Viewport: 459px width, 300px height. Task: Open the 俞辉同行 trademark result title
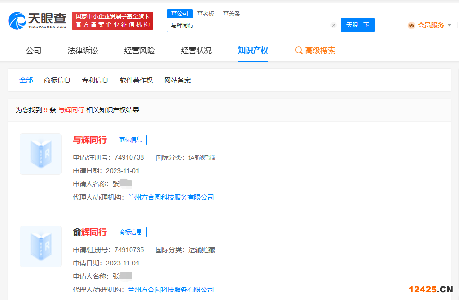pyautogui.click(x=90, y=232)
